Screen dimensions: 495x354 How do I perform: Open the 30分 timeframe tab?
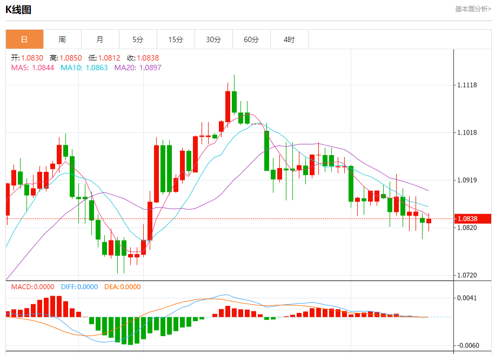[213, 39]
